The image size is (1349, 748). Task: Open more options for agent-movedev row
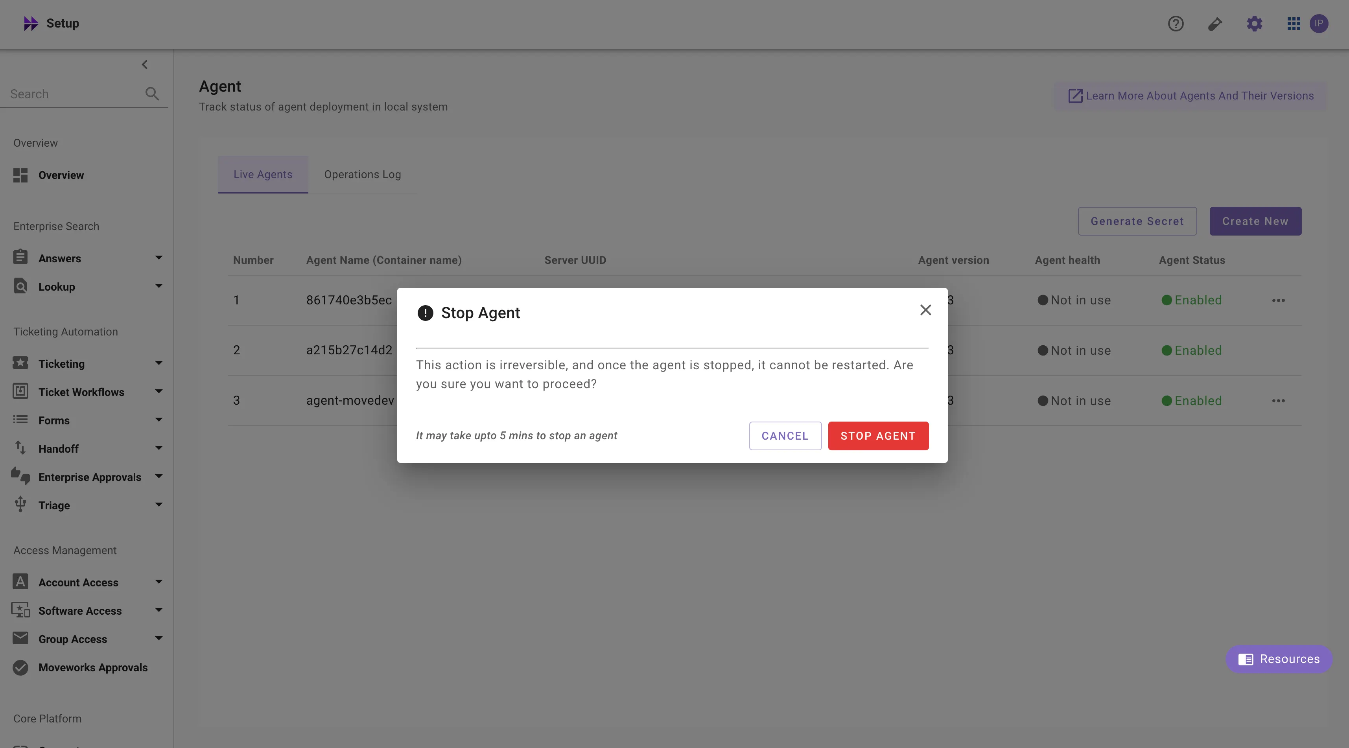tap(1278, 401)
